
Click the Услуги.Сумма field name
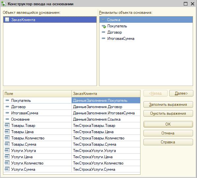coord(23,169)
